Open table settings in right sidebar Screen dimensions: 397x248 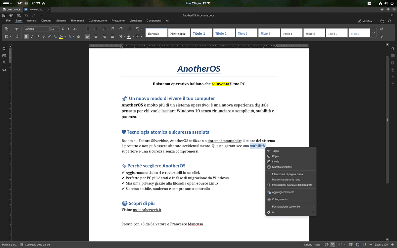click(x=393, y=56)
